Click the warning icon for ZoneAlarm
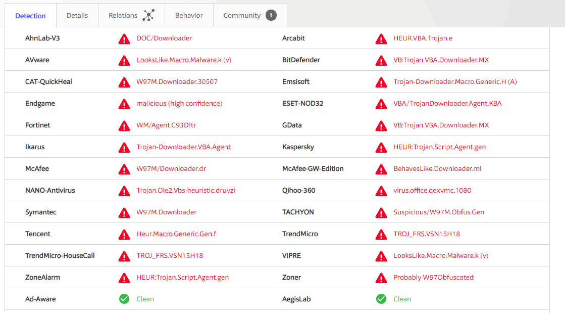The width and height of the screenshot is (565, 313). click(x=124, y=278)
